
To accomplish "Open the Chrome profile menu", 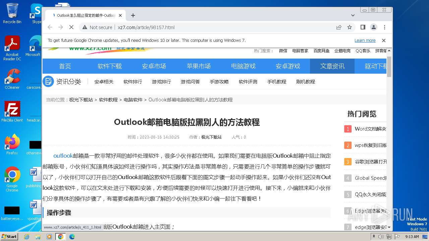I will 374,27.
